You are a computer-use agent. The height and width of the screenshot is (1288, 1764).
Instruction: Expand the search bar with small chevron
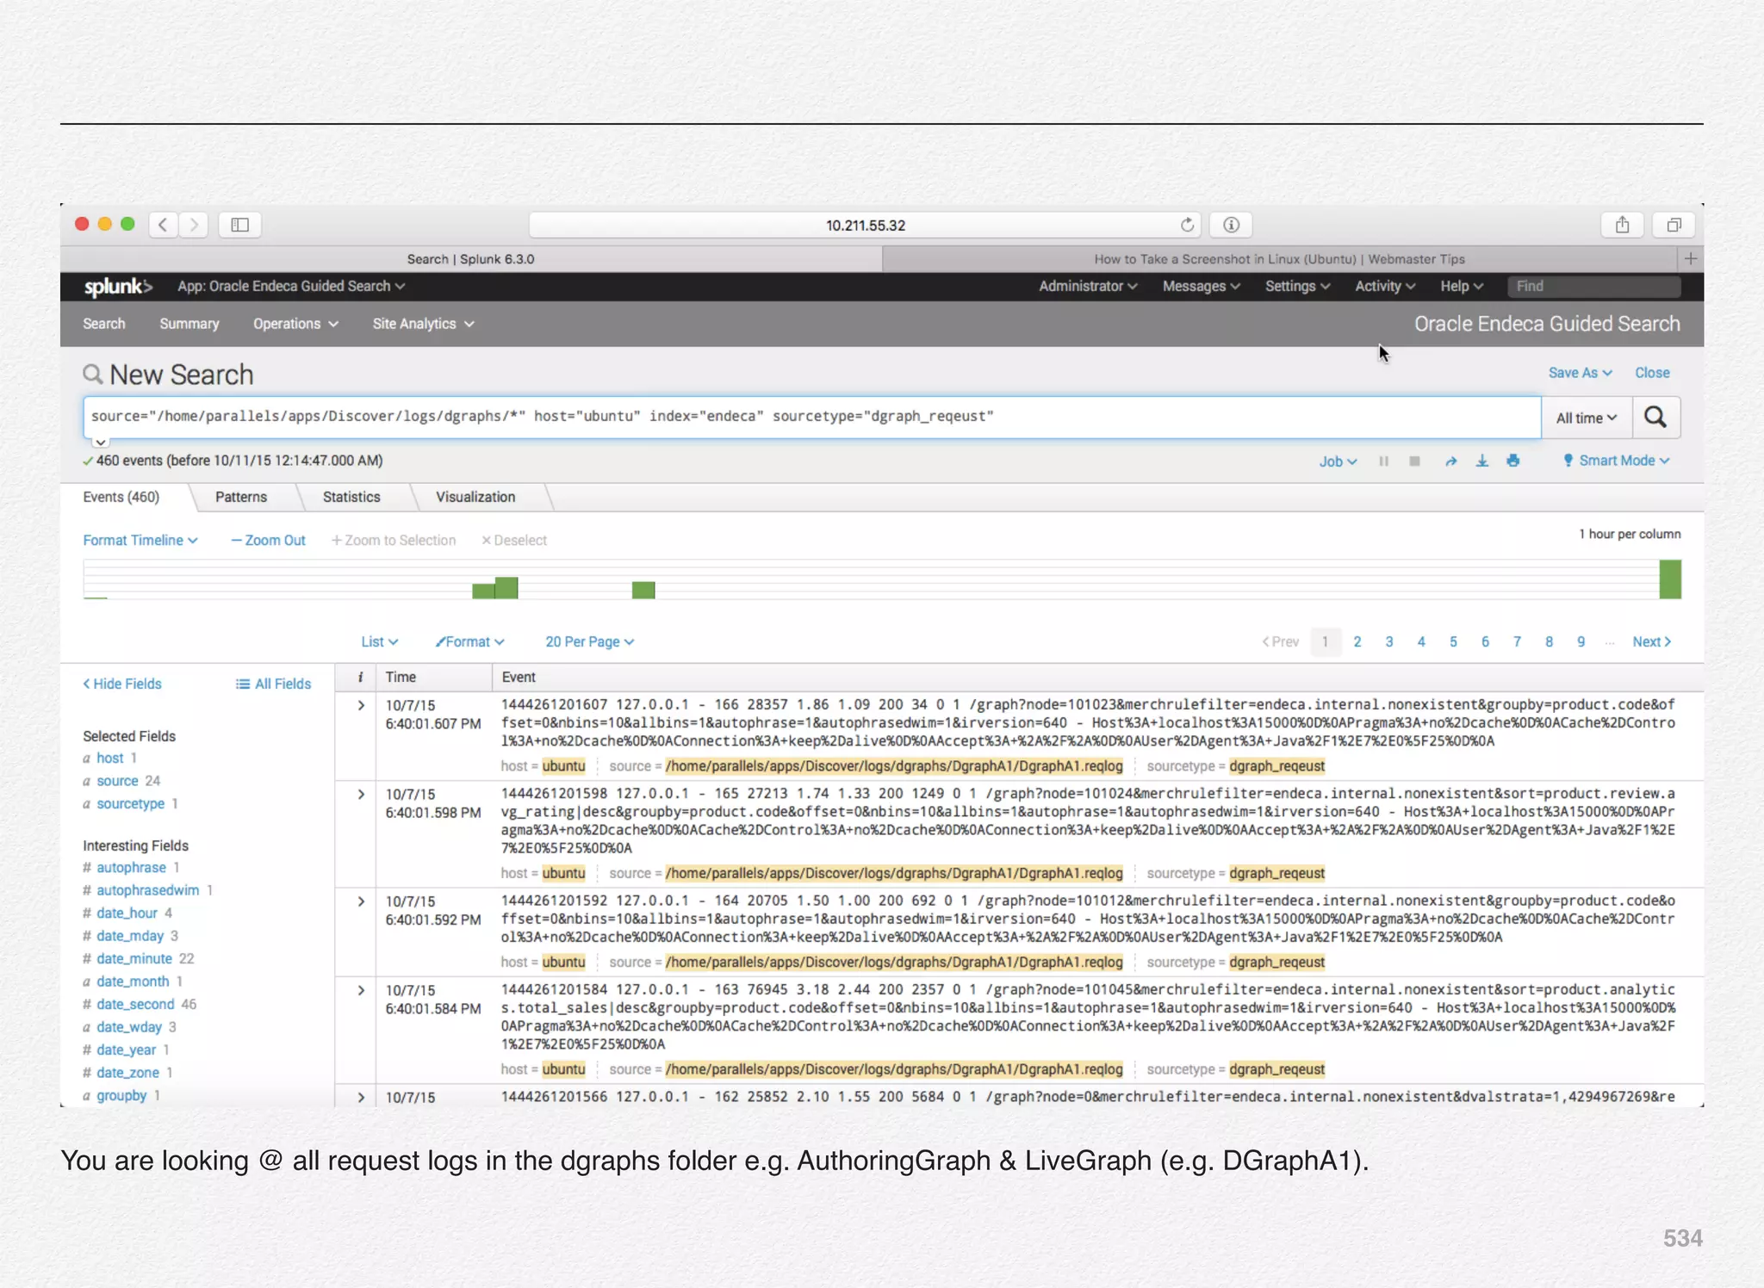coord(101,443)
